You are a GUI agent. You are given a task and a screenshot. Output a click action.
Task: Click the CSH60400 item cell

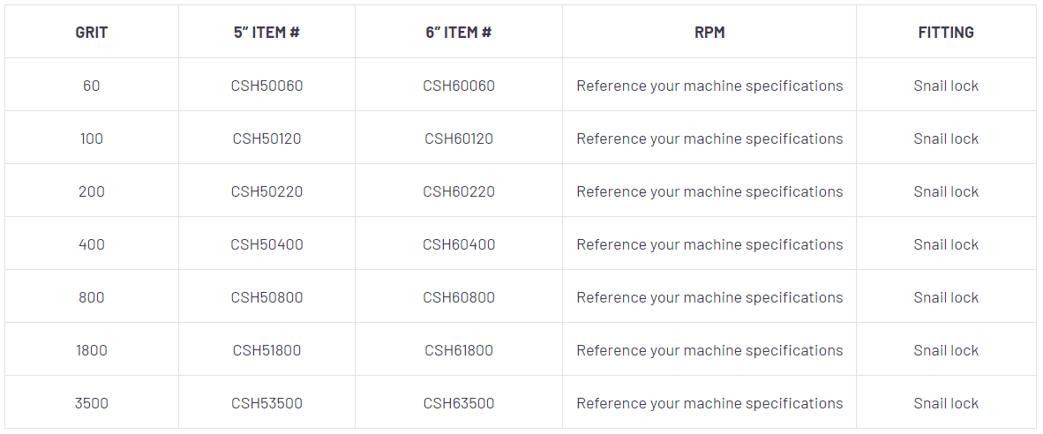(x=459, y=244)
